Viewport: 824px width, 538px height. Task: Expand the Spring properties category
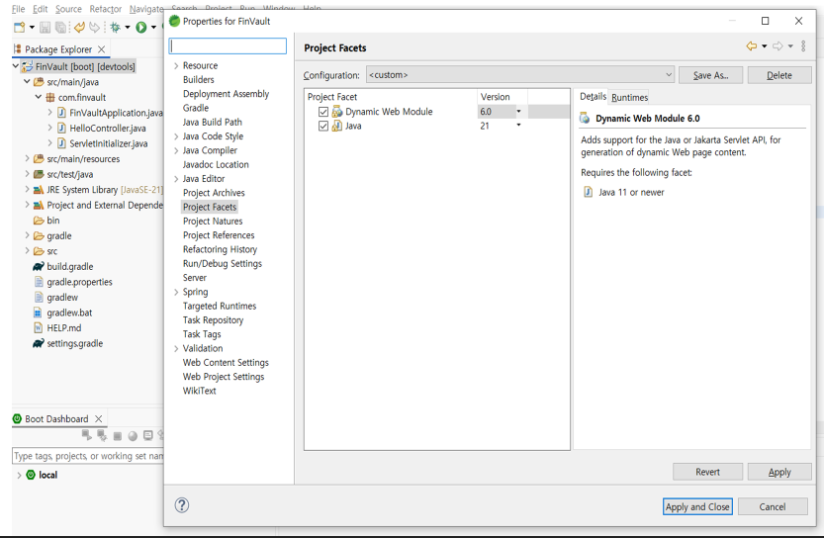[176, 292]
